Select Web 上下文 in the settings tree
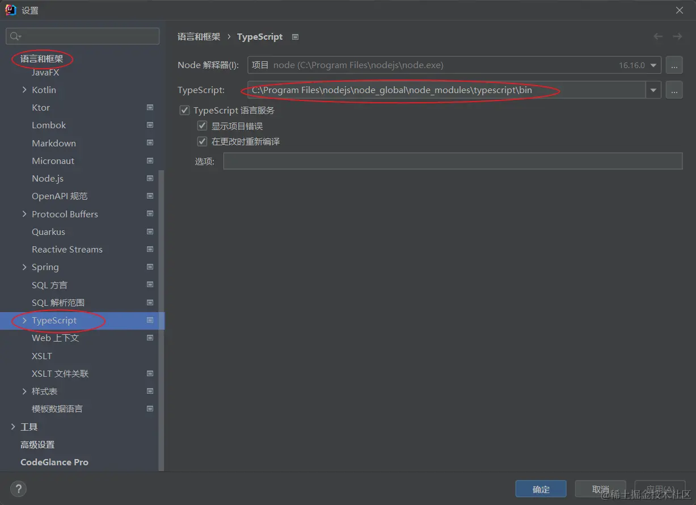696x505 pixels. click(55, 338)
